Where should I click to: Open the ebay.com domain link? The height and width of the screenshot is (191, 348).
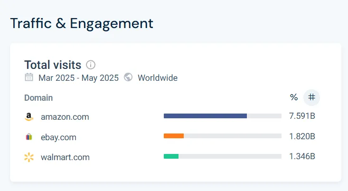pyautogui.click(x=58, y=137)
